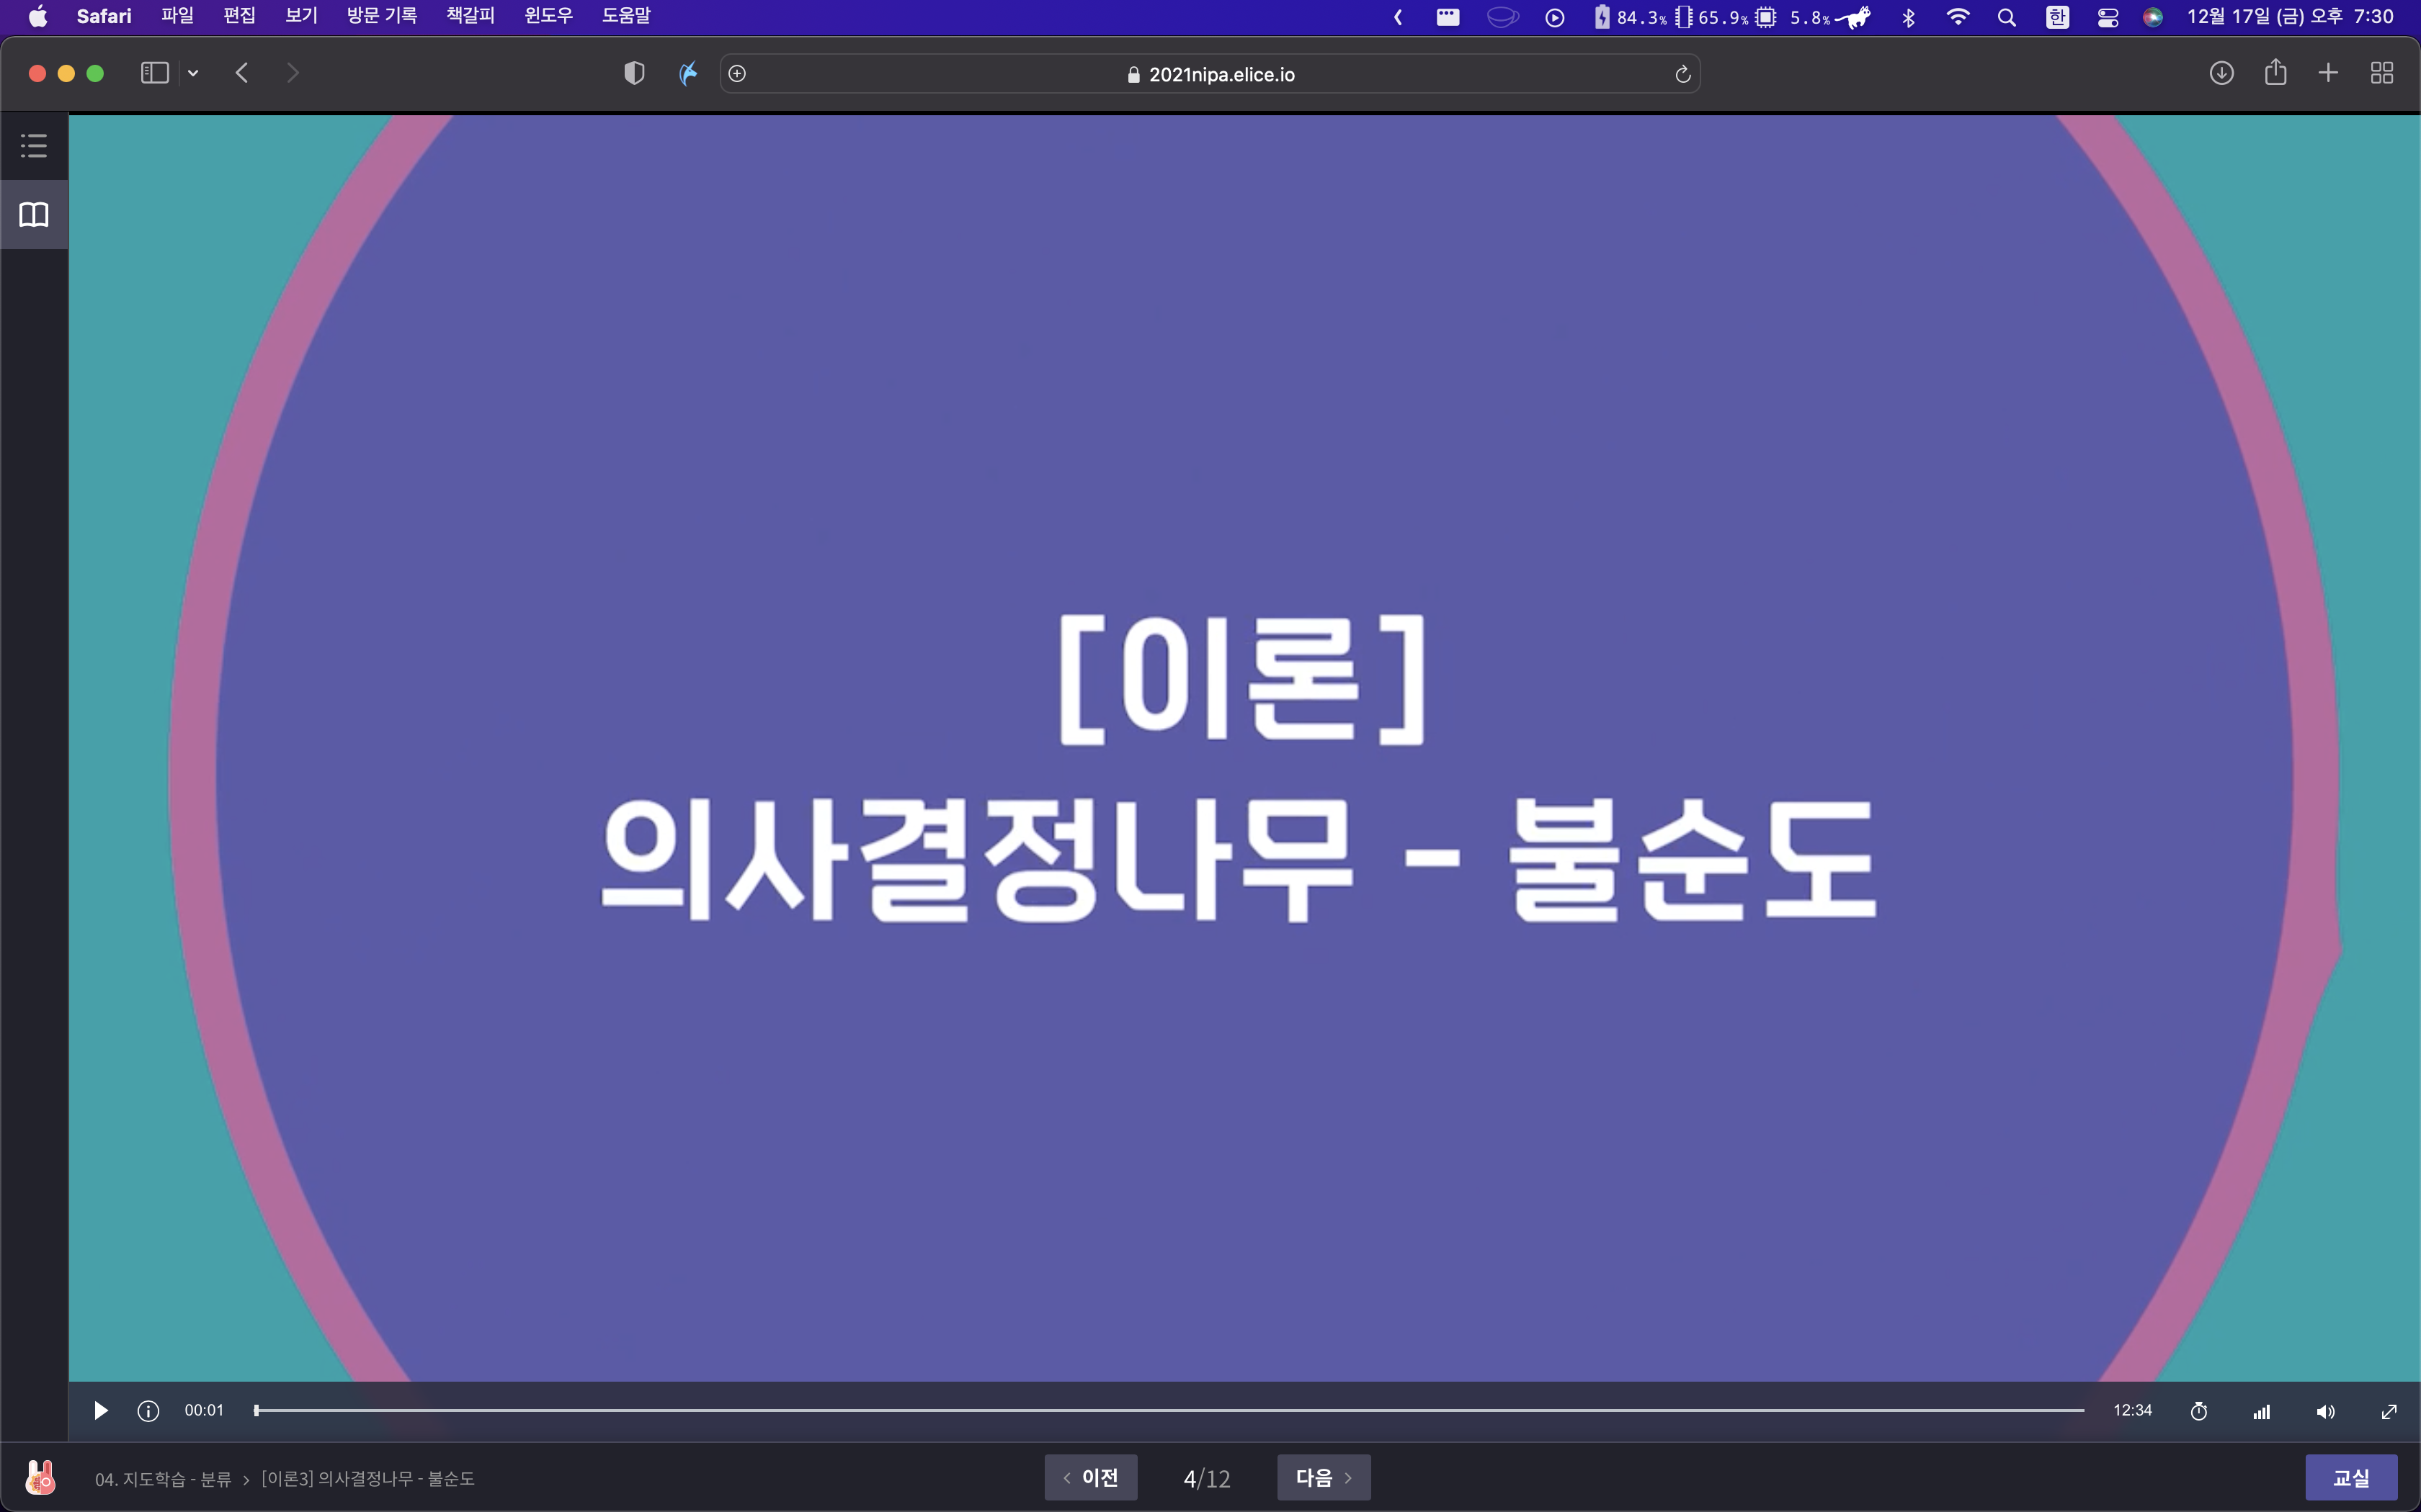Screen dimensions: 2421x1512
Task: Open Control Center
Action: pos(2107,17)
